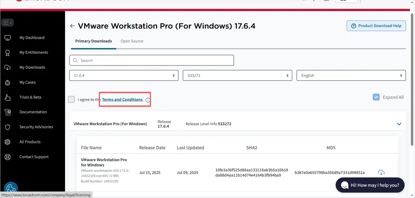Screen dimensions: 415x198
Task: Open My Dashboard menu item
Action: 32,38
